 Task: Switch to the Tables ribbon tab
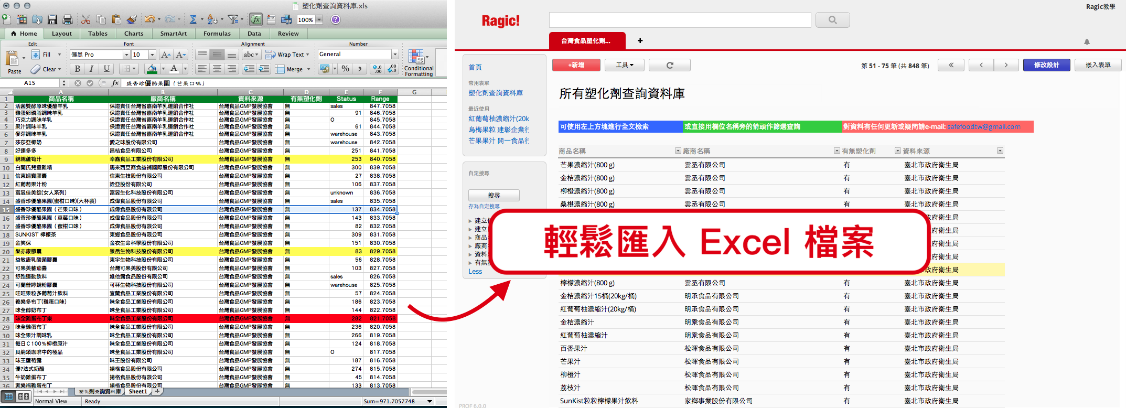click(98, 34)
